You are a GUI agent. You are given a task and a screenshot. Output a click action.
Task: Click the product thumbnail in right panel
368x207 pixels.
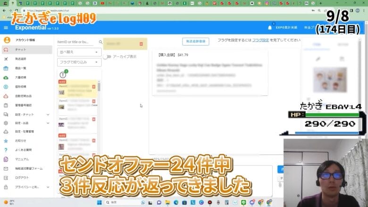tap(330, 80)
